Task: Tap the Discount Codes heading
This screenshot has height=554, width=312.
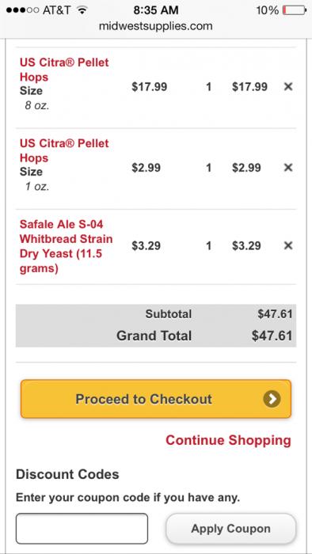Action: [x=67, y=474]
